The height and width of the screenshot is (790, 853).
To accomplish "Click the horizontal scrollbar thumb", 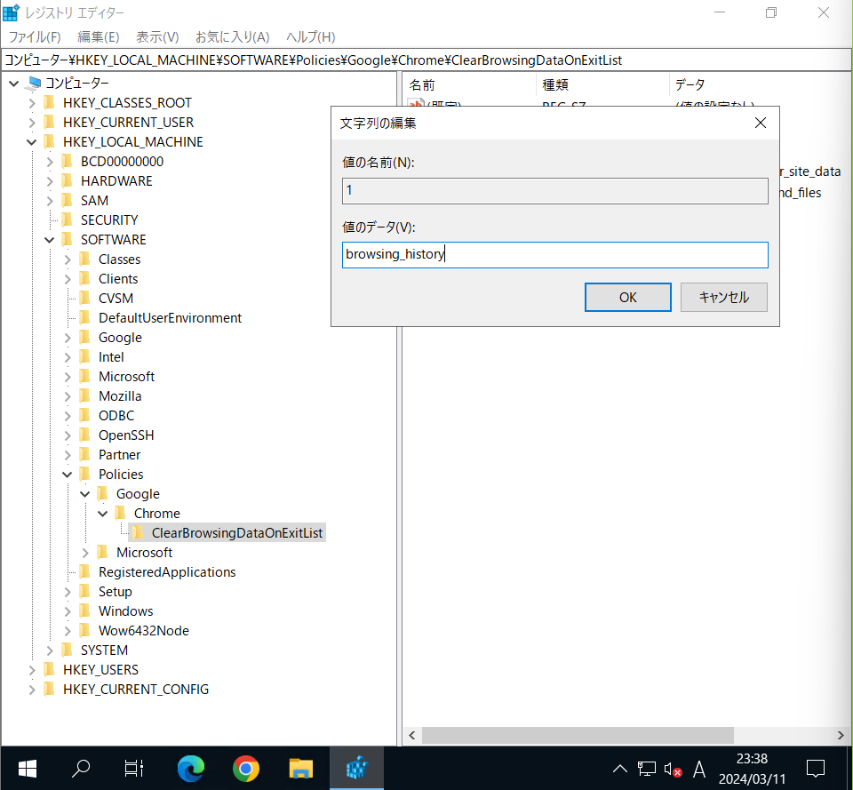I will [578, 736].
